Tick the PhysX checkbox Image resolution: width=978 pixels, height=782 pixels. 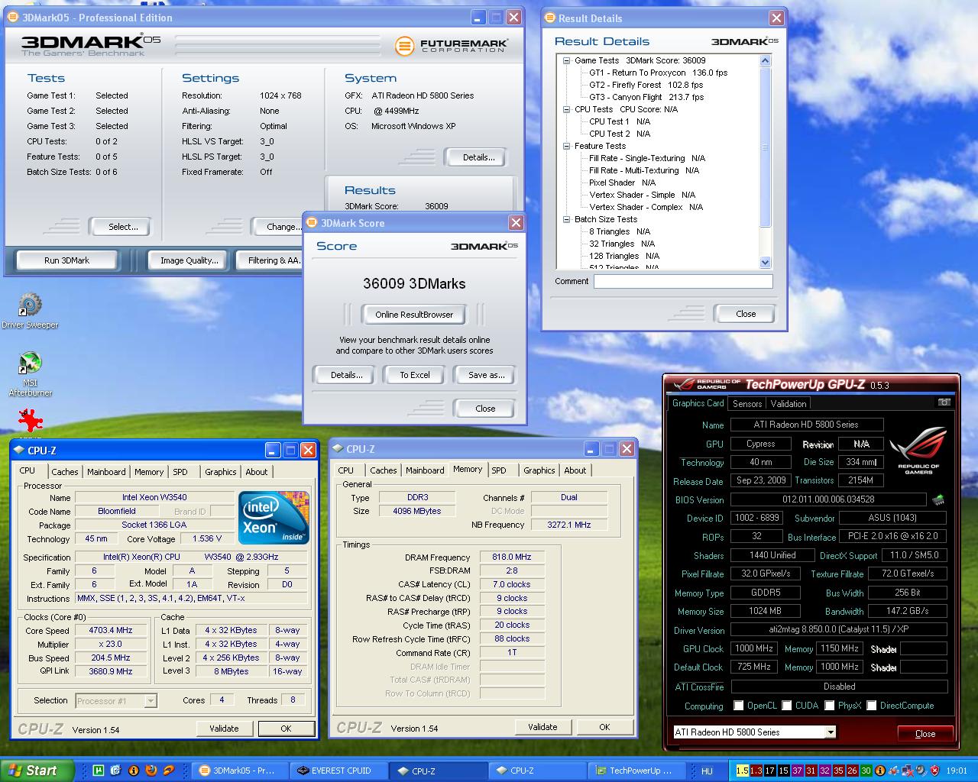pyautogui.click(x=829, y=706)
